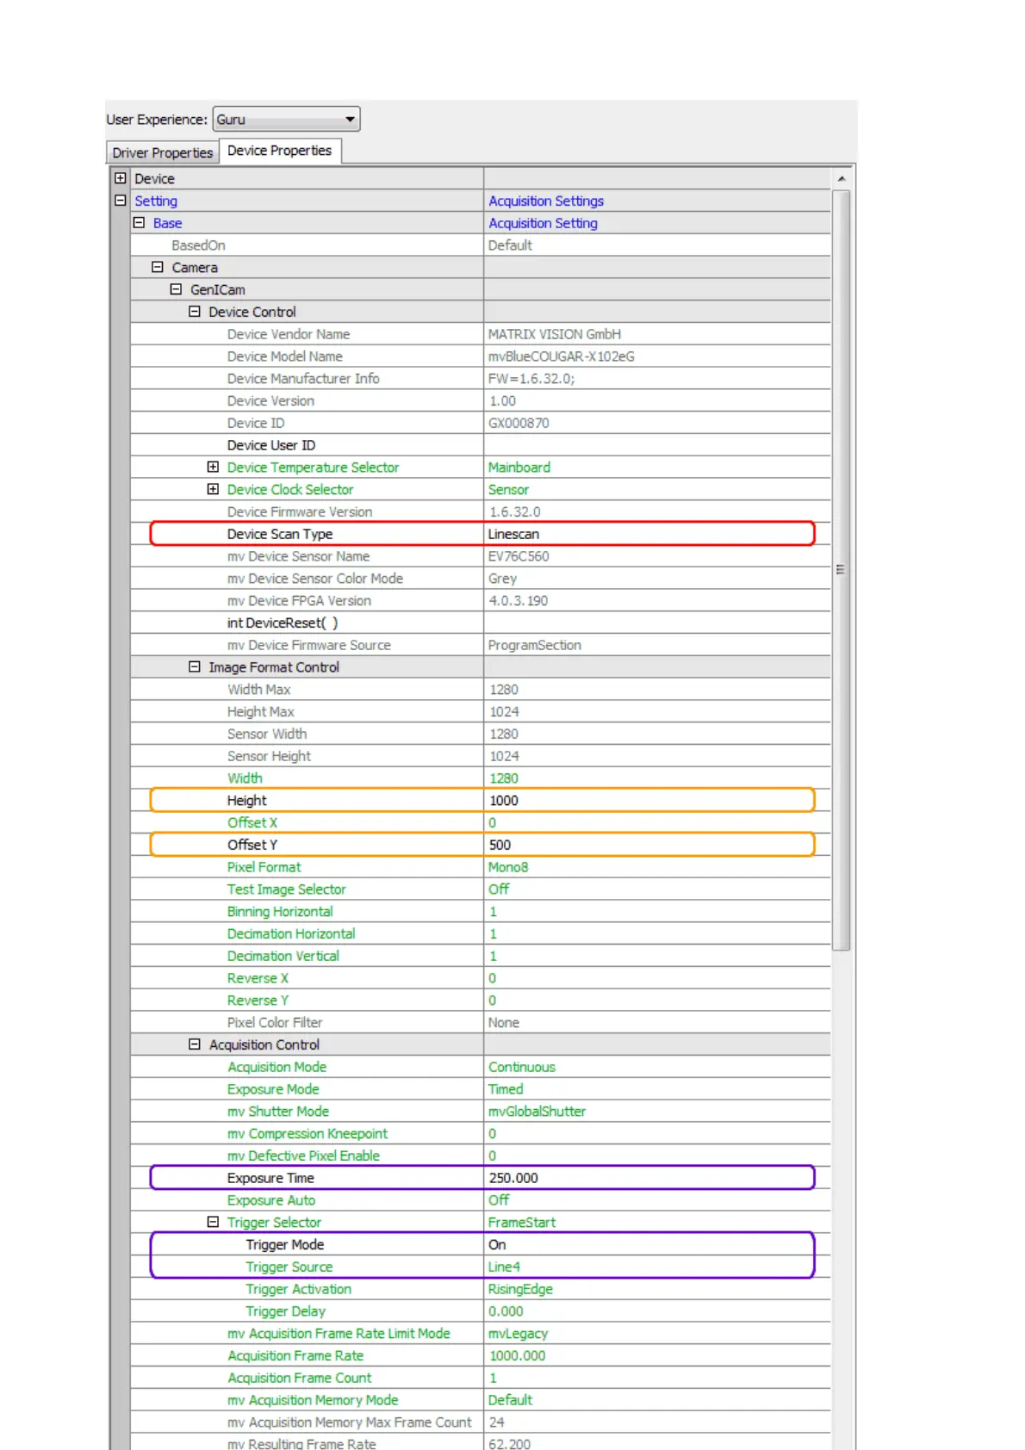Open the User Experience dropdown
The image size is (1025, 1450).
pos(286,119)
